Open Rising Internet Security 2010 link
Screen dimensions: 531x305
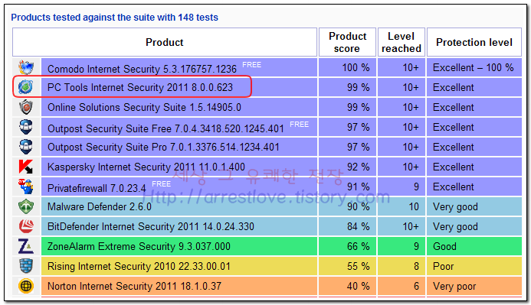pos(139,267)
